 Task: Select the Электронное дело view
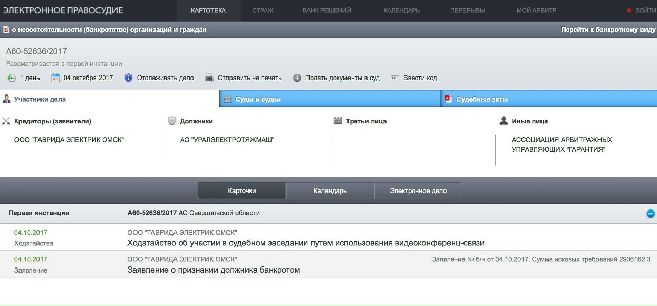[418, 191]
